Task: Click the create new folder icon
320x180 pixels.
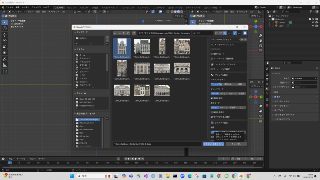Action: pos(134,33)
